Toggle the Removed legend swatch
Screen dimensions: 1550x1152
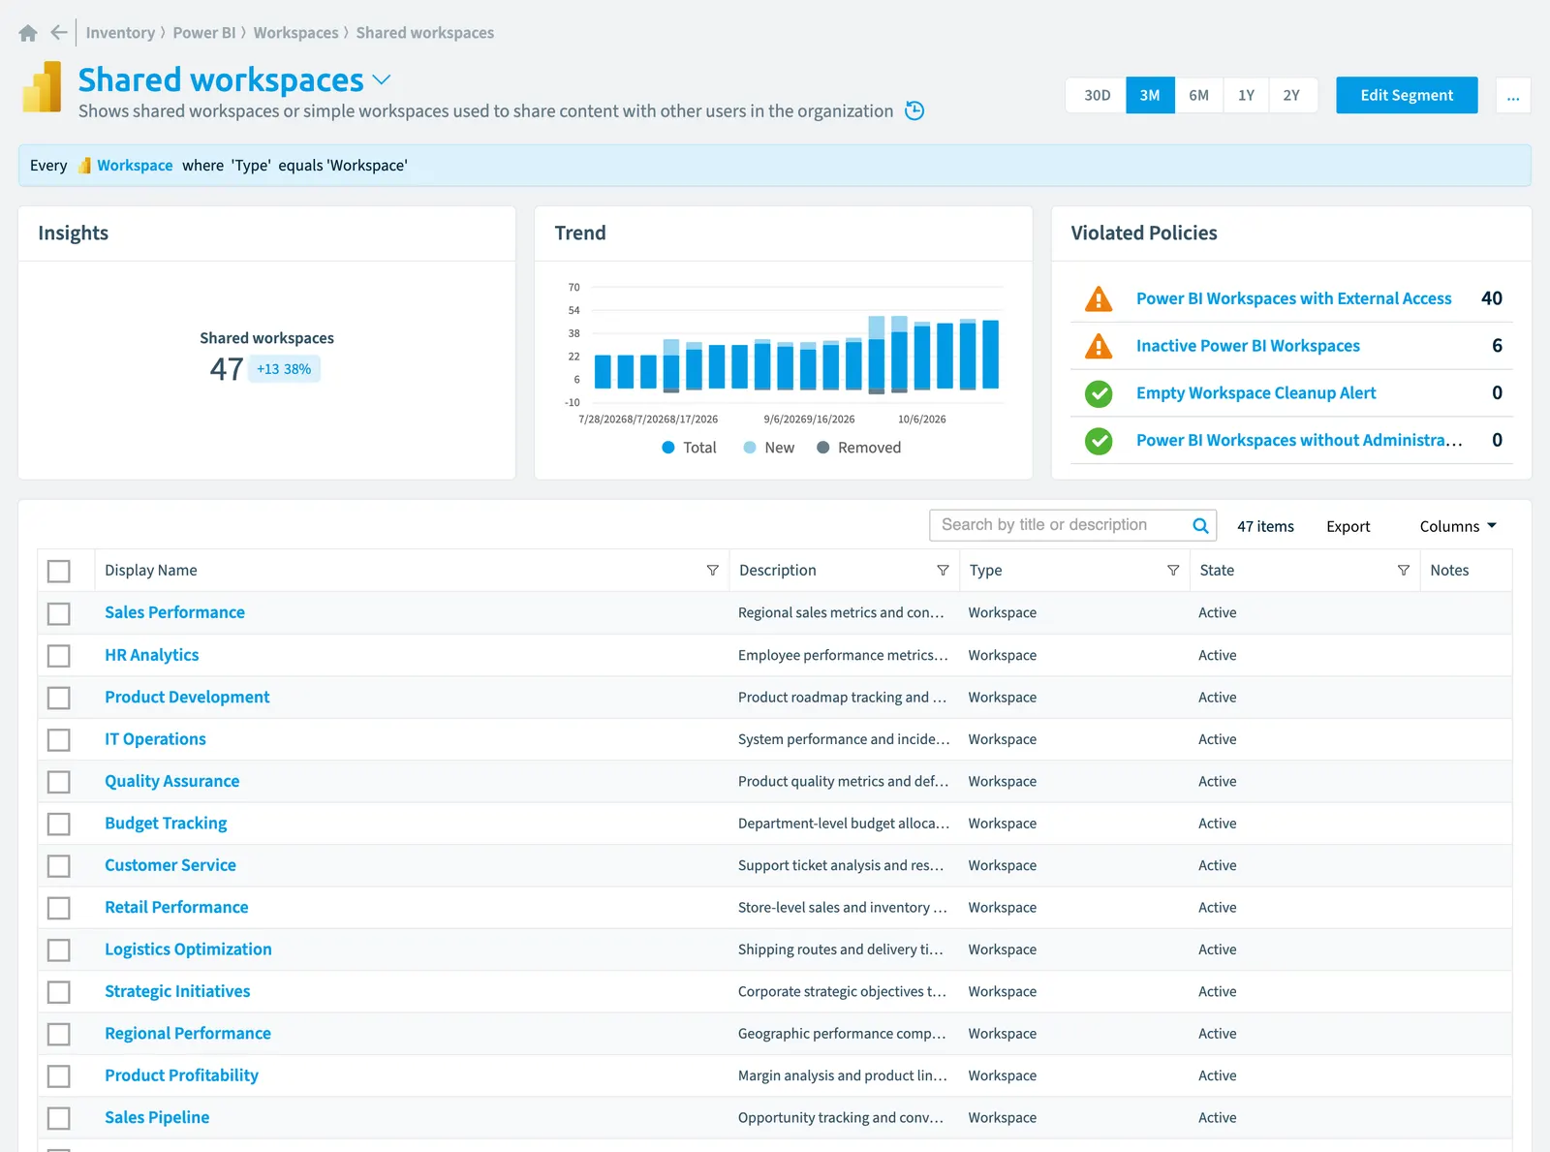pos(823,448)
